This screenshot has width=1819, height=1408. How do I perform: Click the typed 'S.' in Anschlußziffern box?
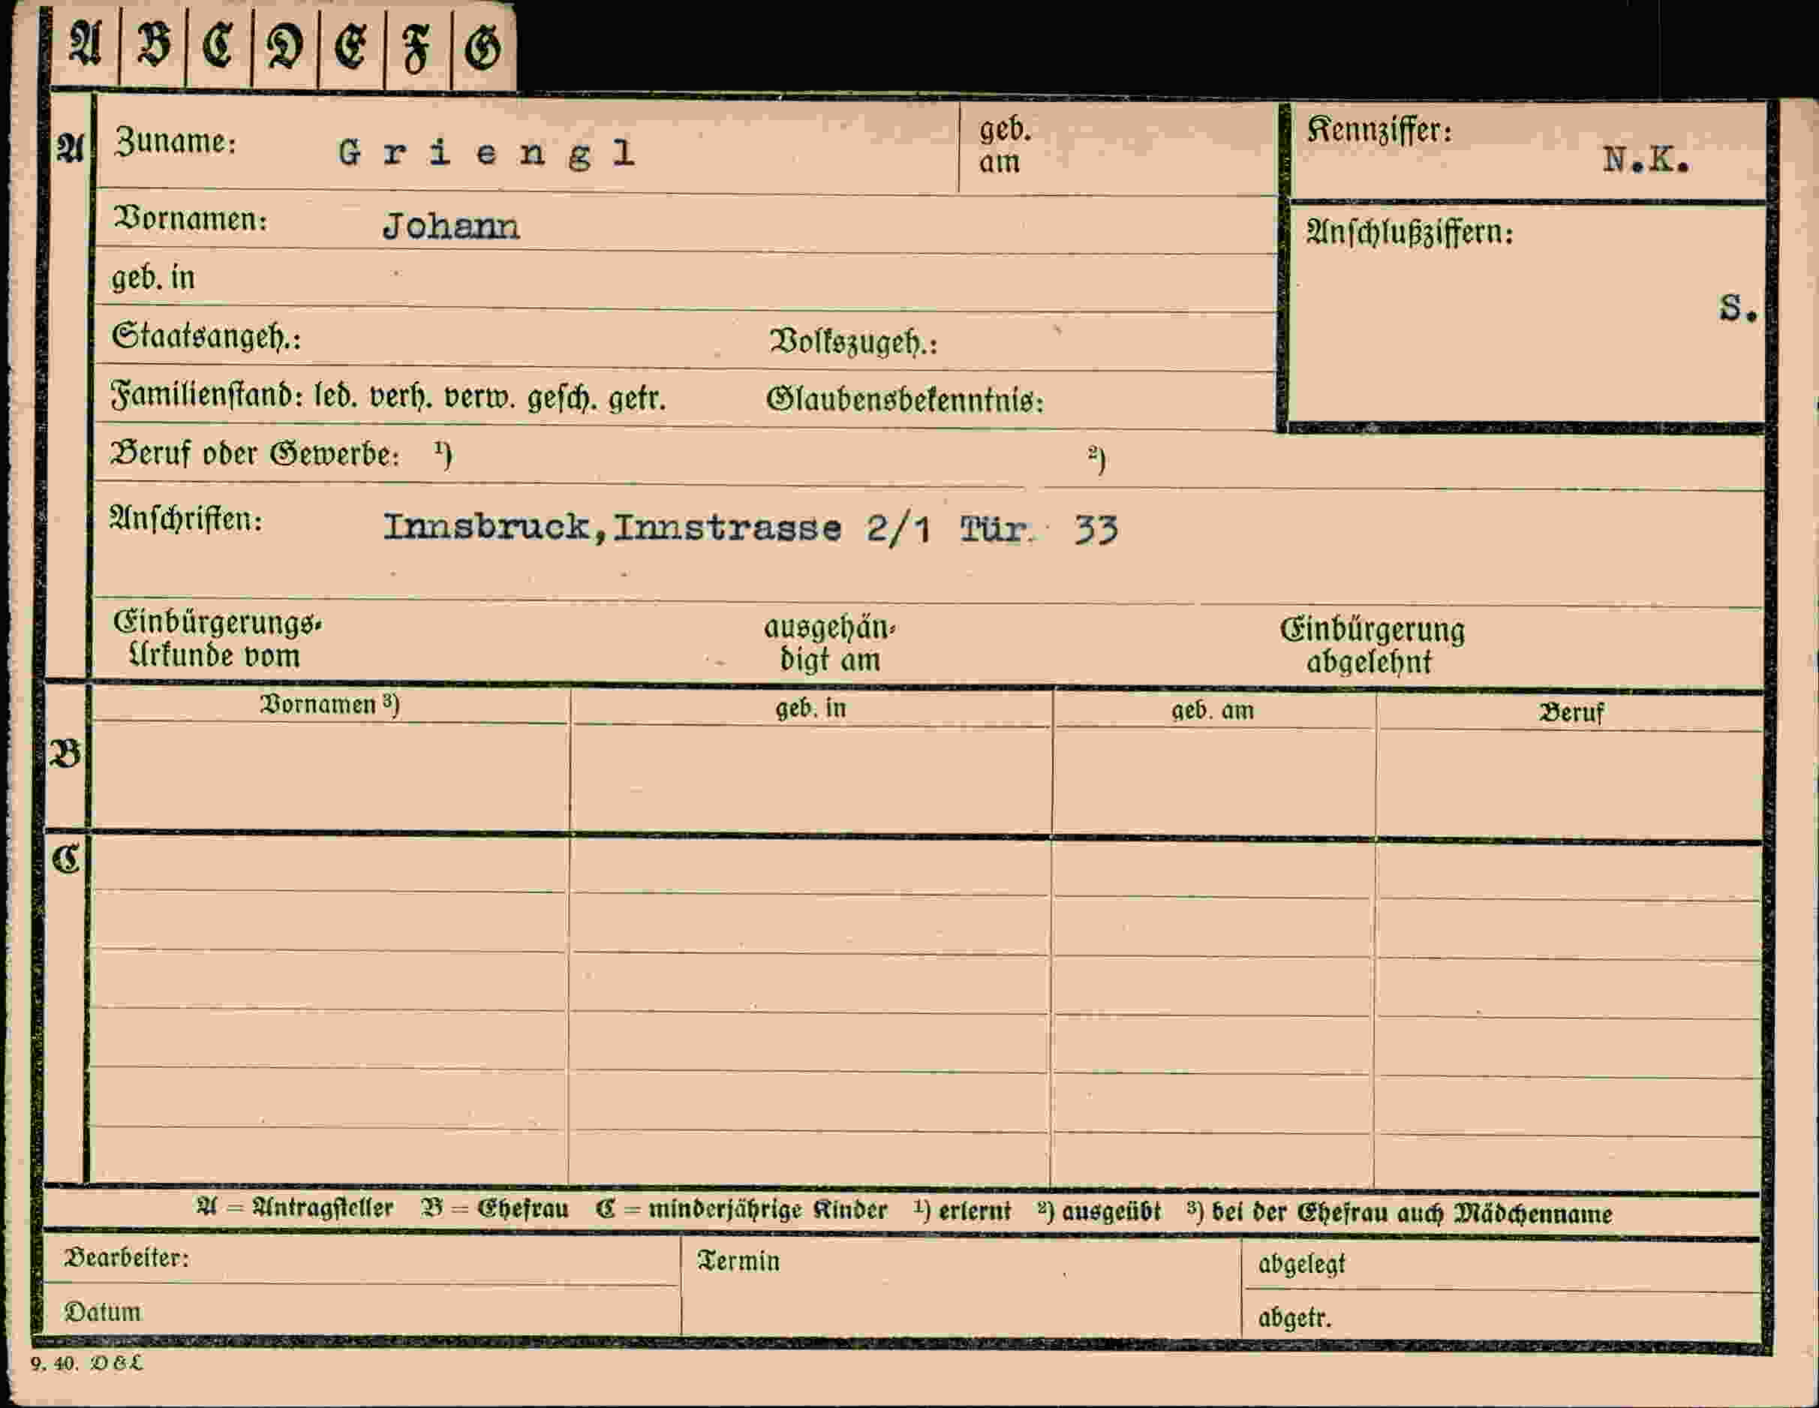[x=1737, y=308]
